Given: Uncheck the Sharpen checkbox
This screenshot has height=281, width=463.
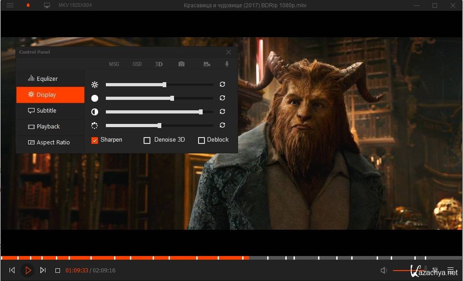Looking at the screenshot, I should pyautogui.click(x=95, y=140).
